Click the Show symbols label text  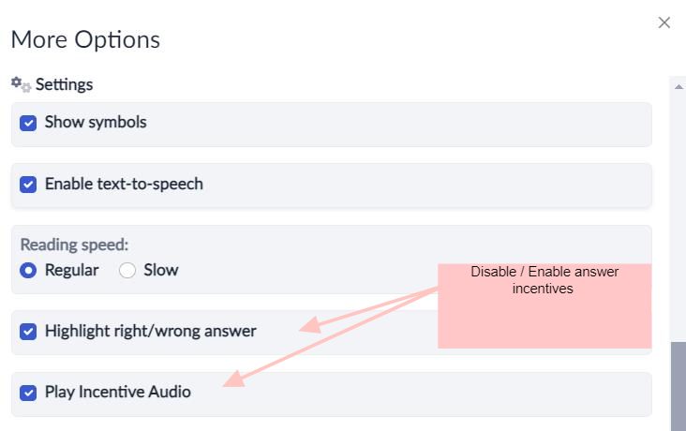(96, 122)
